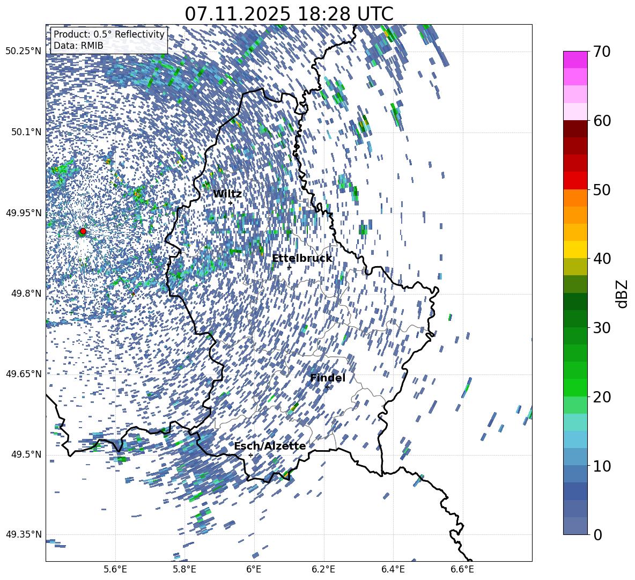Click the Data: RMIB label

[78, 46]
